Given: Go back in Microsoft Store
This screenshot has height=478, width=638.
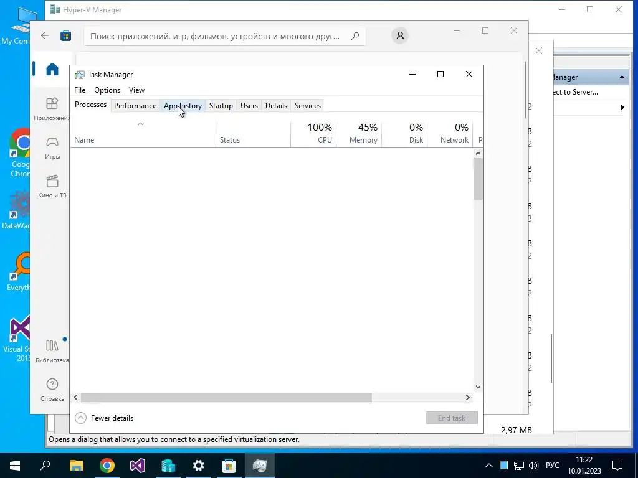Looking at the screenshot, I should [x=45, y=35].
